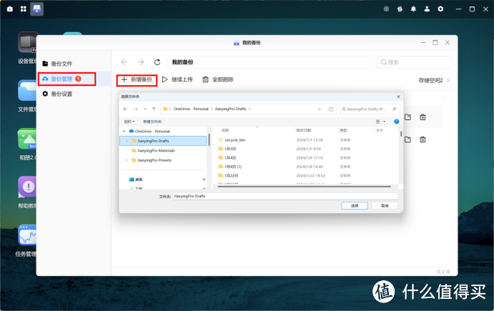The width and height of the screenshot is (494, 311).
Task: Collapse the OneDrive - Personal tree node
Action: pyautogui.click(x=122, y=132)
